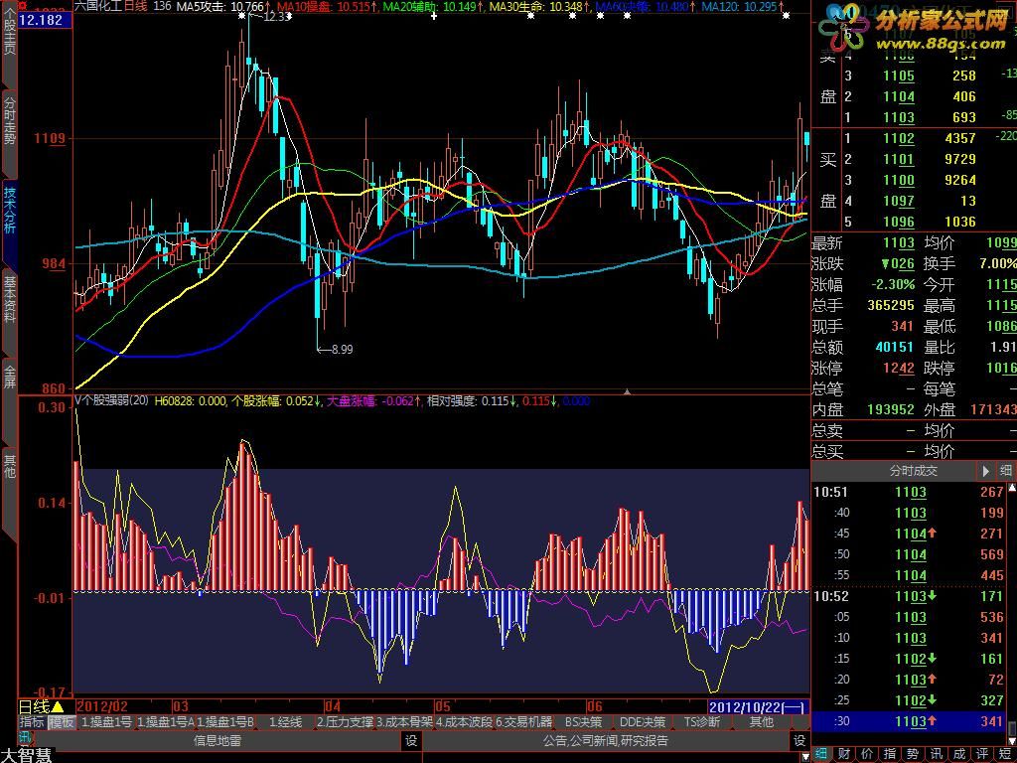Click the play arrow next to 分时成交
Image resolution: width=1017 pixels, height=763 pixels.
[986, 470]
